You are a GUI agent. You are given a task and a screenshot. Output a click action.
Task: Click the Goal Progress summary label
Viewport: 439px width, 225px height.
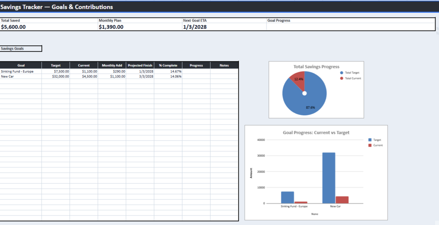279,20
